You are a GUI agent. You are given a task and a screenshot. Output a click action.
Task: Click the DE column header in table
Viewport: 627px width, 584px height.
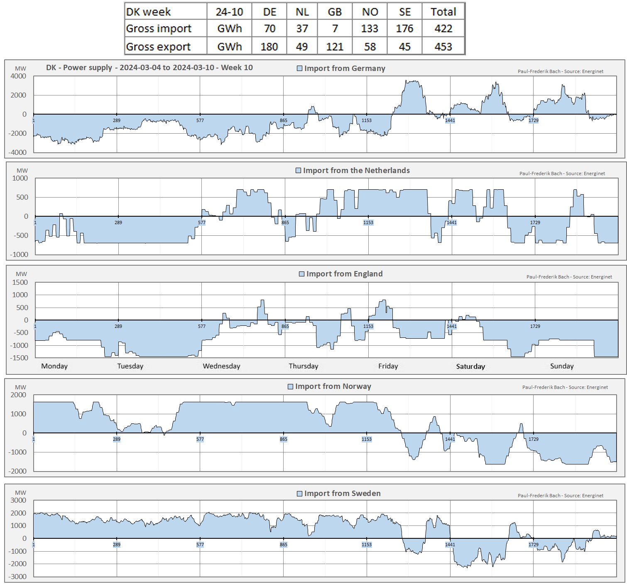pyautogui.click(x=269, y=12)
